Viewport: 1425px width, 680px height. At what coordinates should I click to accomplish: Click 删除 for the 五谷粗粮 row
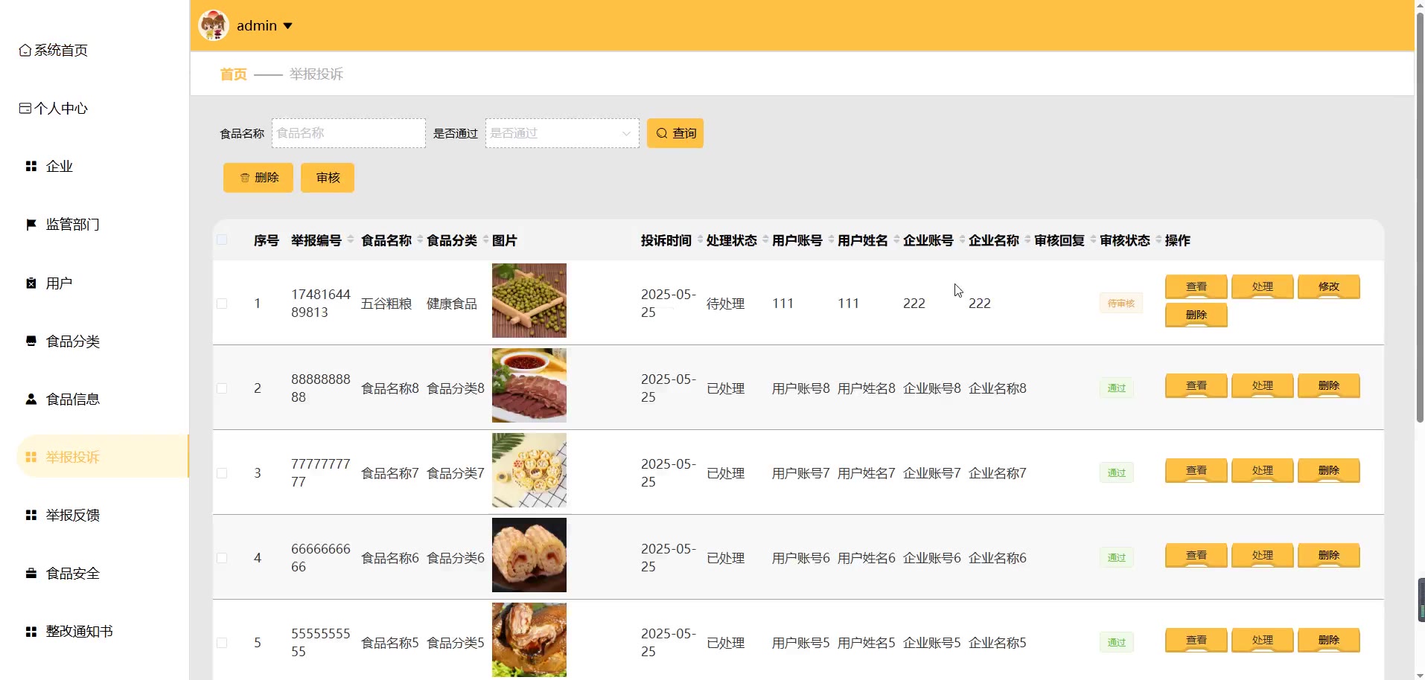pos(1196,315)
